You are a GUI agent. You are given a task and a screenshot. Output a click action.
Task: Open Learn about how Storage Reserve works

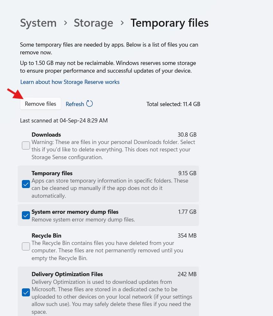(x=70, y=82)
